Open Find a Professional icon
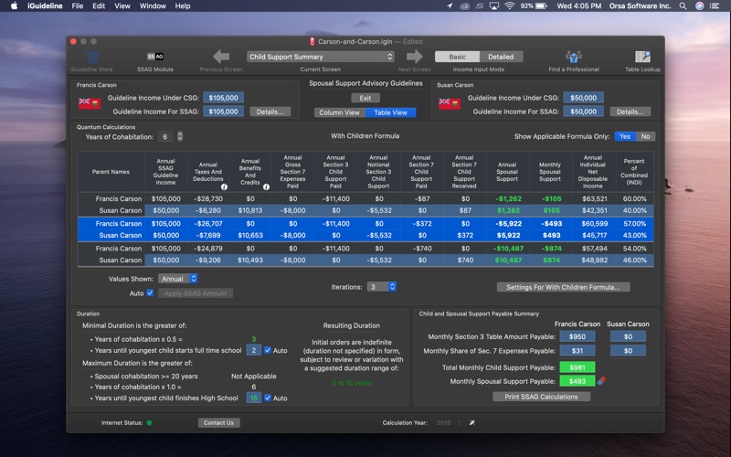 [574, 57]
